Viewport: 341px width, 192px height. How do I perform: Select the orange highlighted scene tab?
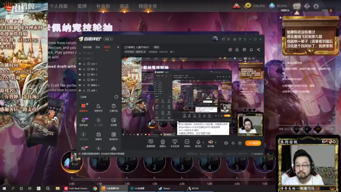tap(107, 47)
